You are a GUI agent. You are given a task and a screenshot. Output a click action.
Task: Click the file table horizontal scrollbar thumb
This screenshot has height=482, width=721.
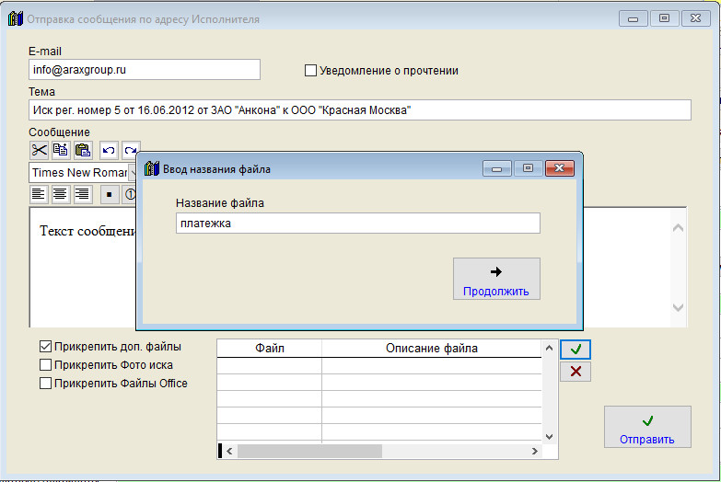(x=309, y=452)
